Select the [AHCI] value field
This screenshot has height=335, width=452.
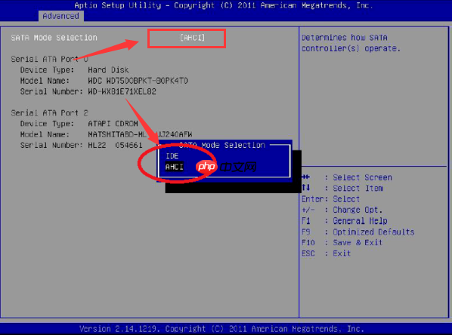(192, 38)
